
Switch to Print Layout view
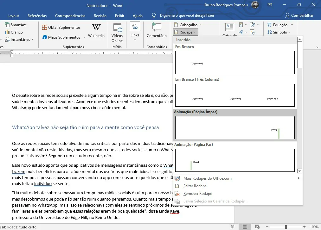click(x=245, y=227)
